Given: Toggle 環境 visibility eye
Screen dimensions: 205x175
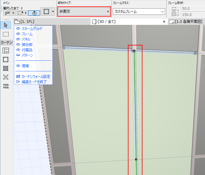Looking at the screenshot, I should click(x=18, y=66).
